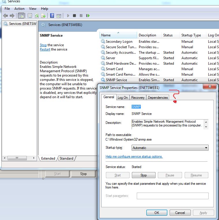Toggle Show/Hide Console Tree toolbar icon
The width and height of the screenshot is (219, 220).
(21, 16)
